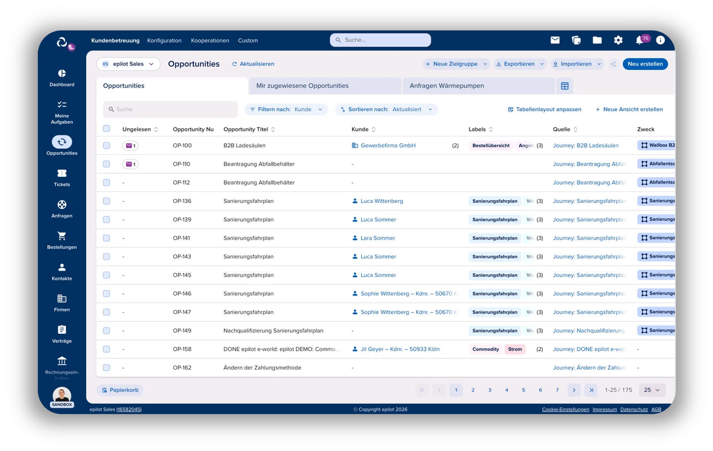The width and height of the screenshot is (713, 451).
Task: Click the info icon in header
Action: [x=660, y=40]
